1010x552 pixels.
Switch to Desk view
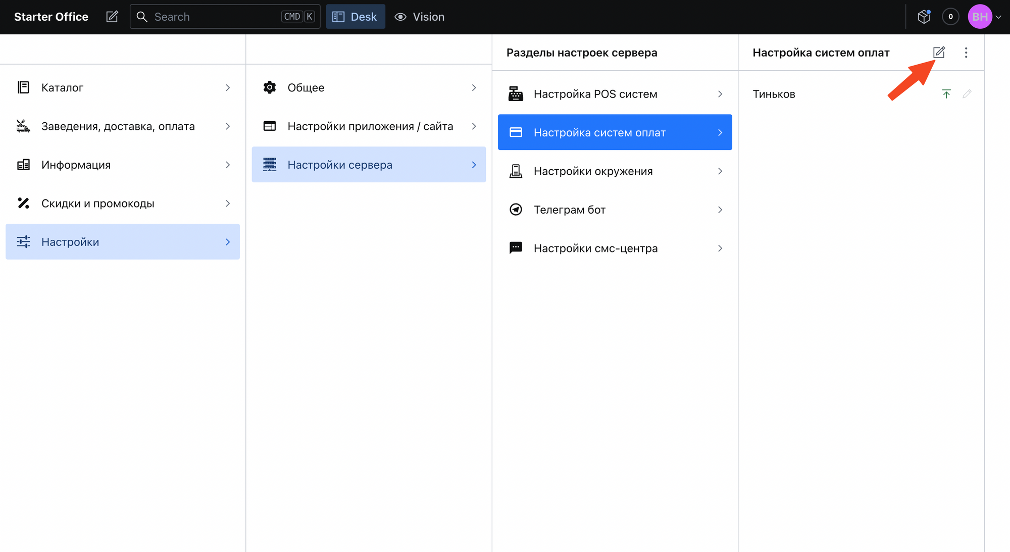click(355, 17)
